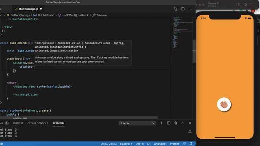This screenshot has width=260, height=146.
Task: Maximize the panel with the up chevron
Action: (x=183, y=123)
